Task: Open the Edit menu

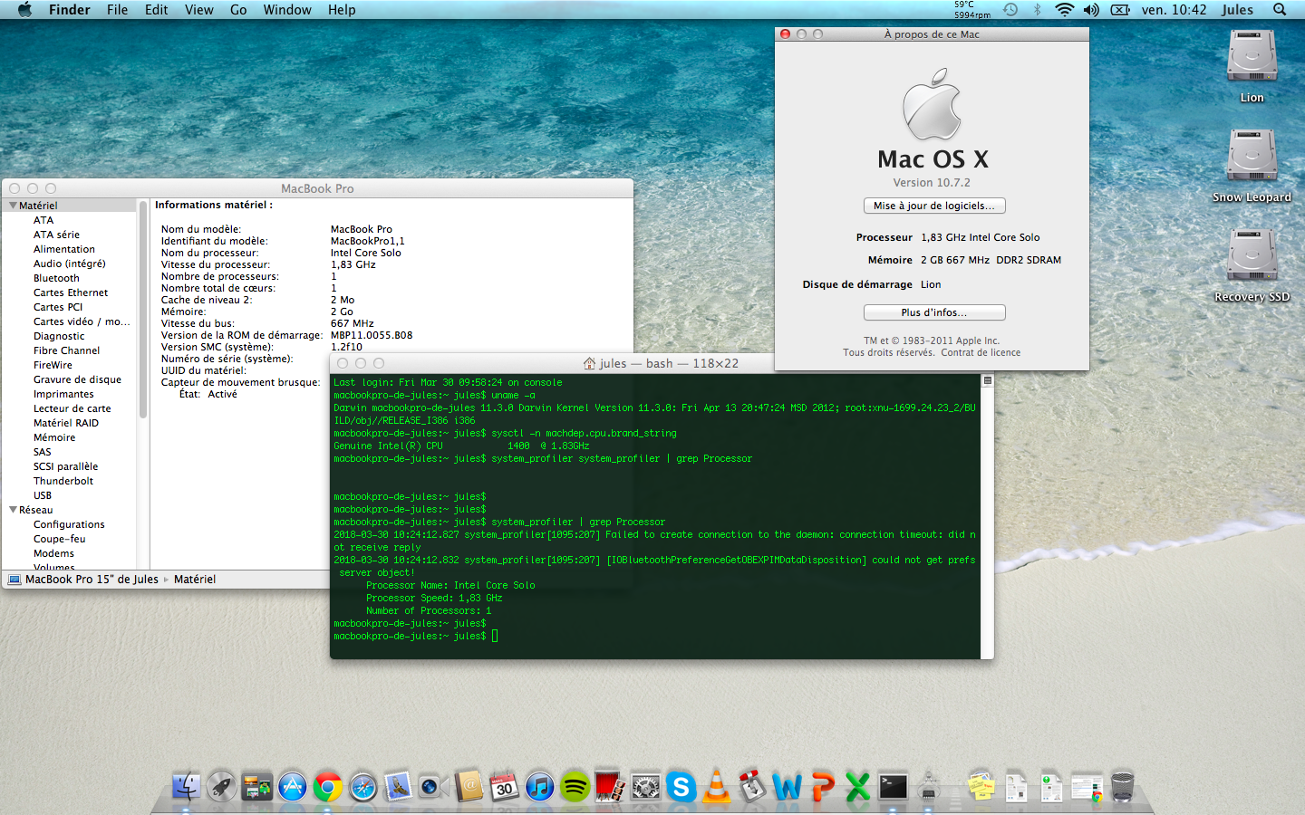Action: coord(156,9)
